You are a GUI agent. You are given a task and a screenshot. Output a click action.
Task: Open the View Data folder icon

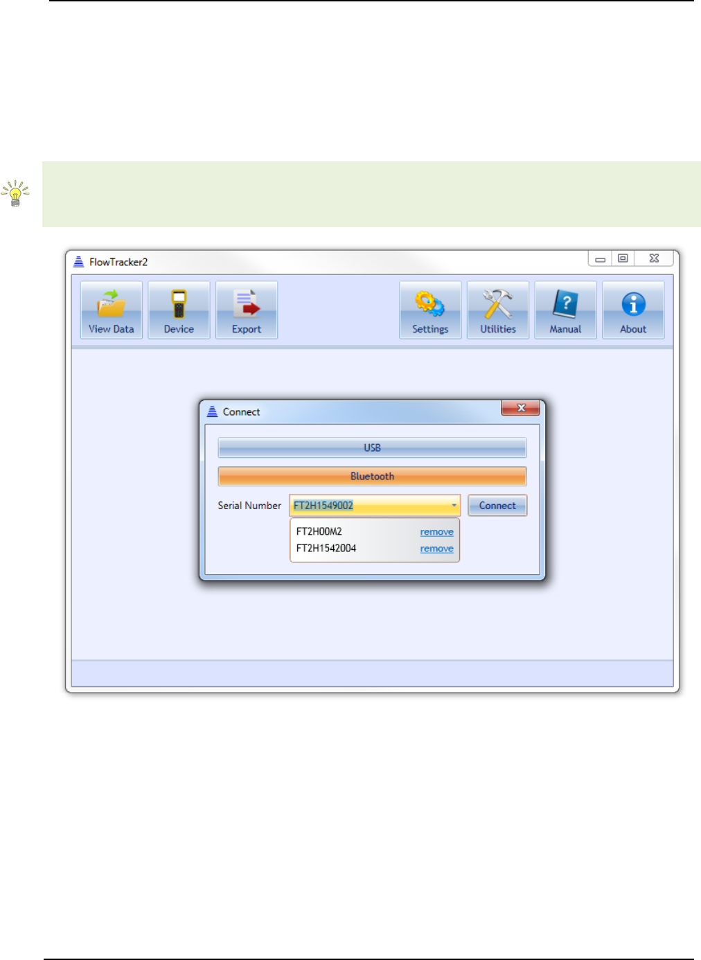coord(111,310)
